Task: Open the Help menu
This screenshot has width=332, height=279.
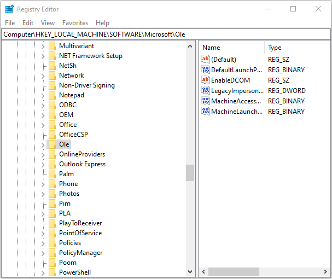Action: click(102, 23)
